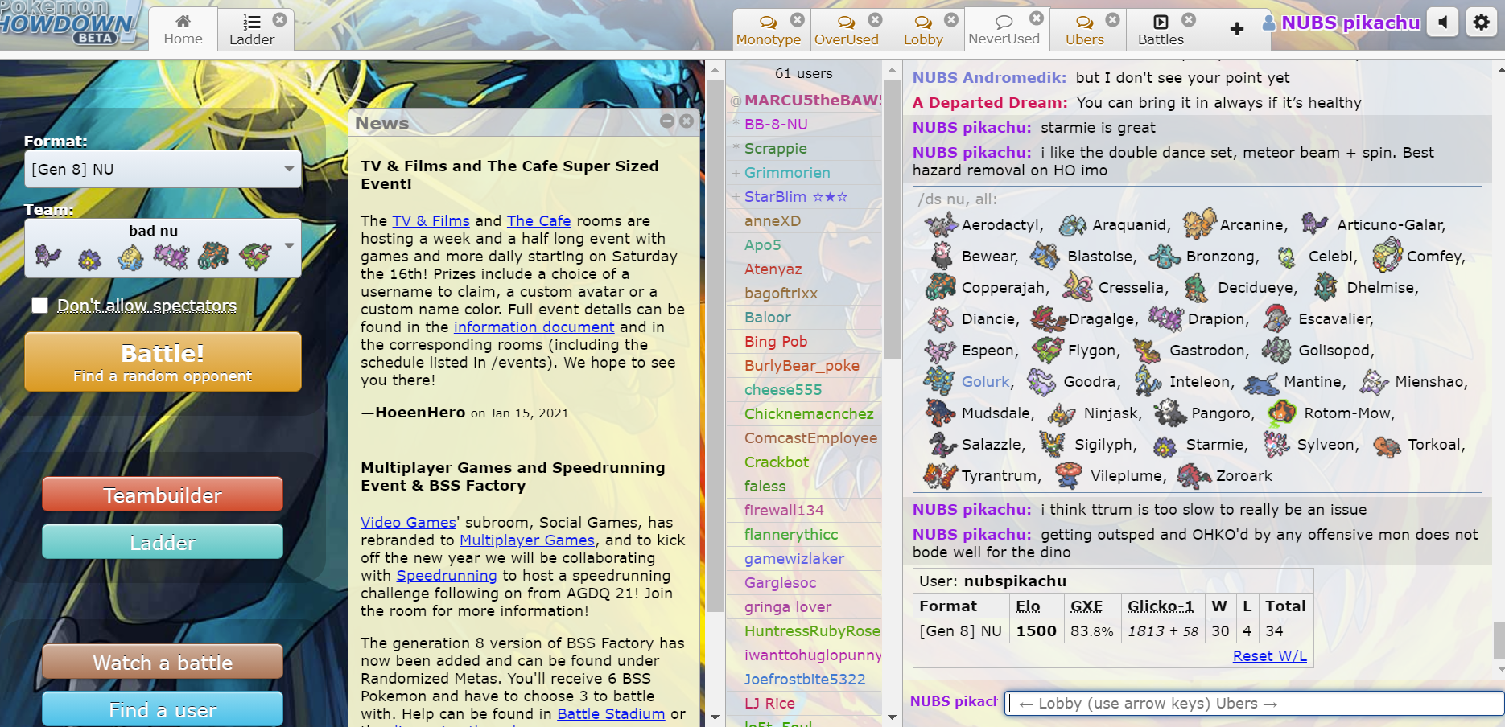Click the user list scrollbar
Viewport: 1505px width, 727px height.
(892, 241)
